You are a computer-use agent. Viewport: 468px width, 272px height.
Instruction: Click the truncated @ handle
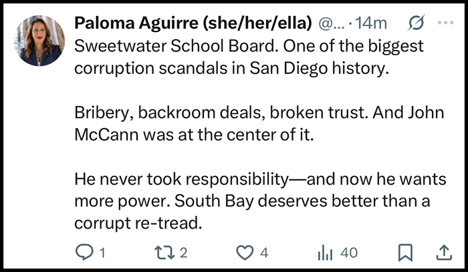point(329,23)
